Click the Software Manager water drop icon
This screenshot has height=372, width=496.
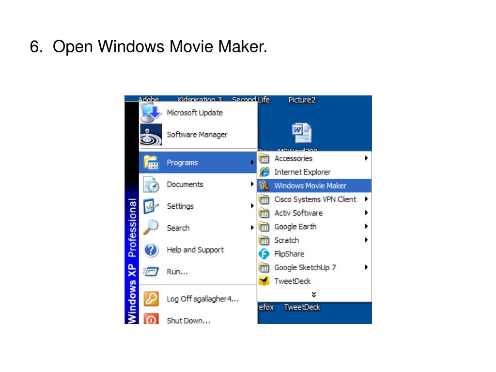pyautogui.click(x=151, y=135)
